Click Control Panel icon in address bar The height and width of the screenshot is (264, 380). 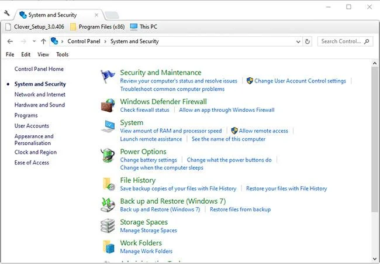click(x=54, y=41)
